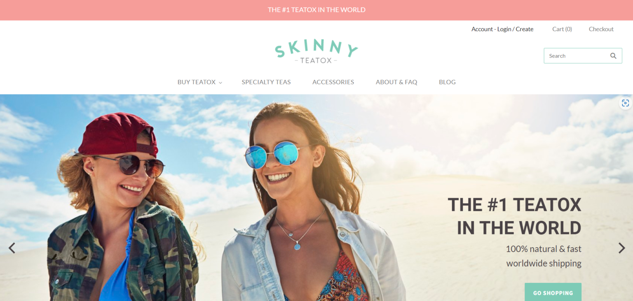The image size is (633, 301).
Task: Go to previous slide with left arrow
Action: pyautogui.click(x=12, y=248)
